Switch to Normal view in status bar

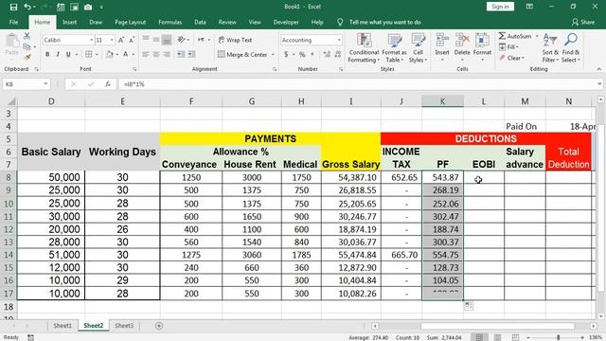tap(479, 337)
